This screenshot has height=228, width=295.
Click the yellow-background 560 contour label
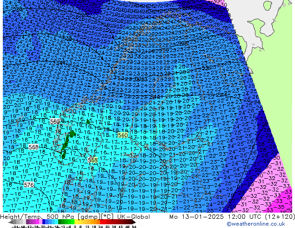click(x=123, y=135)
